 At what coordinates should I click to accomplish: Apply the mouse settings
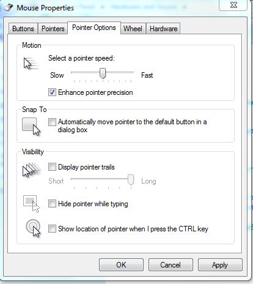[220, 265]
